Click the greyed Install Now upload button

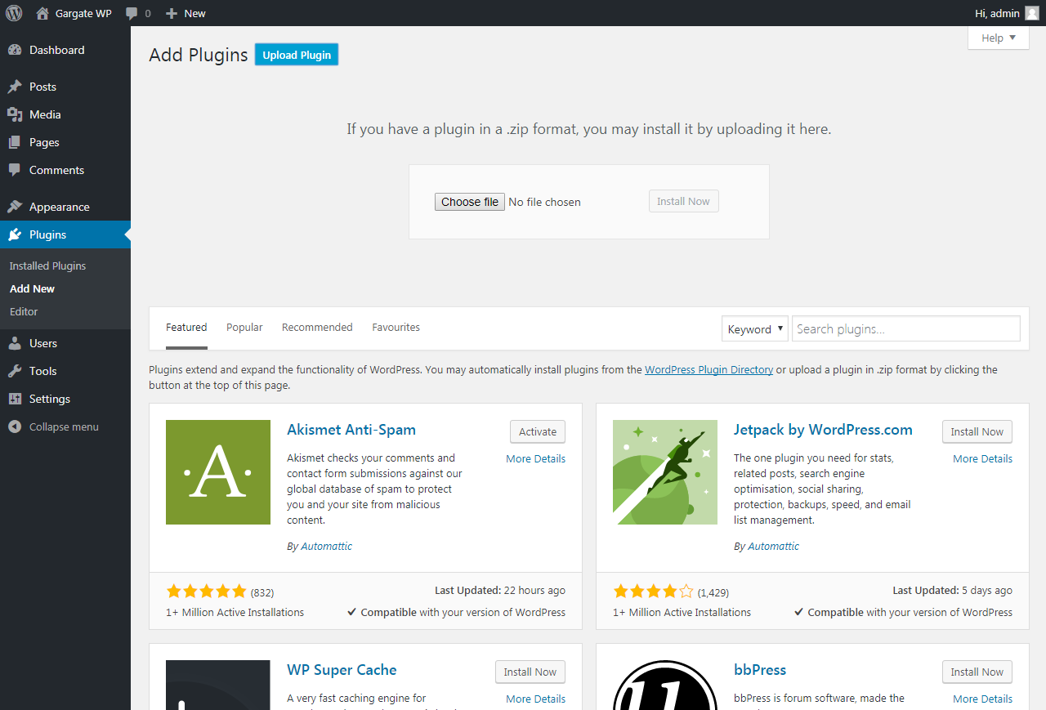(x=684, y=201)
